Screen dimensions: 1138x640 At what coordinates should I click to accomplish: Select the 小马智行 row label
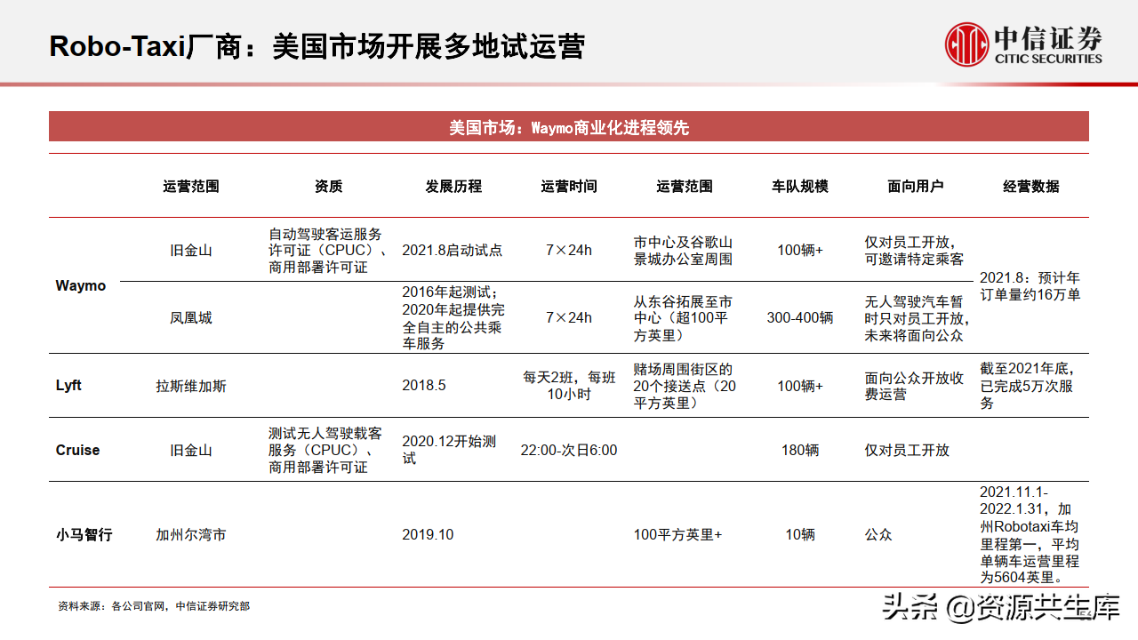click(x=84, y=535)
